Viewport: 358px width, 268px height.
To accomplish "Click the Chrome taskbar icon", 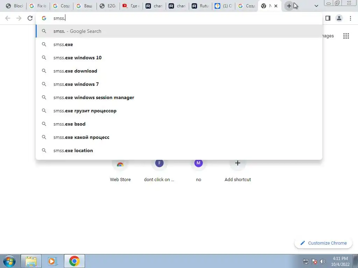I will coord(74,261).
